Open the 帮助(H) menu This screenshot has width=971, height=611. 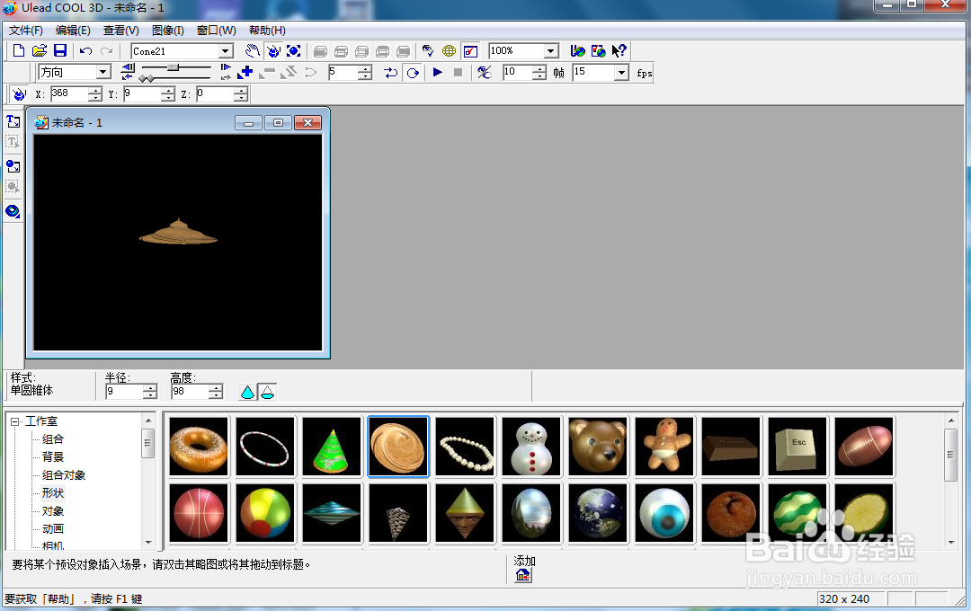267,31
